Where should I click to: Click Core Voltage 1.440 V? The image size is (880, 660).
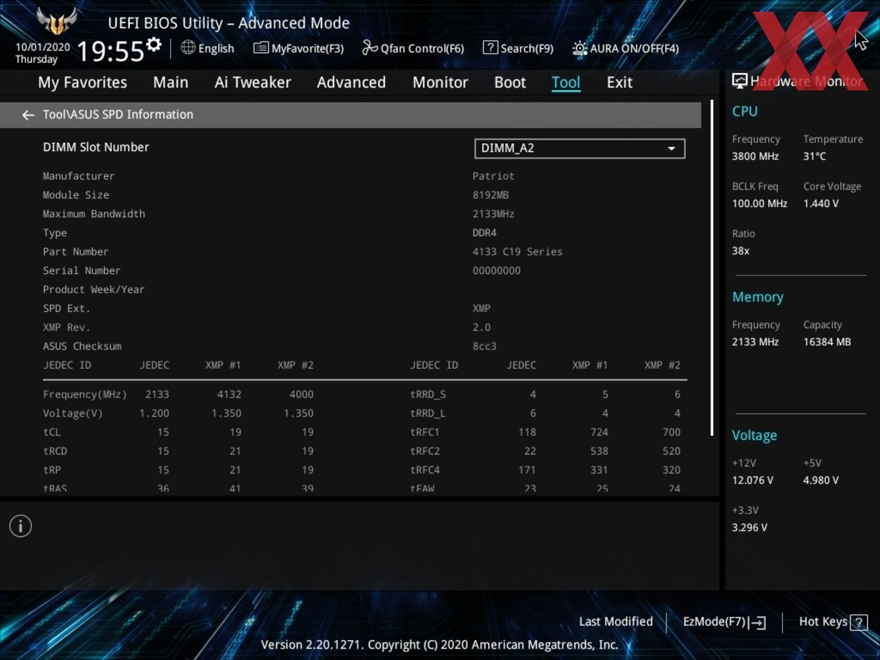820,203
